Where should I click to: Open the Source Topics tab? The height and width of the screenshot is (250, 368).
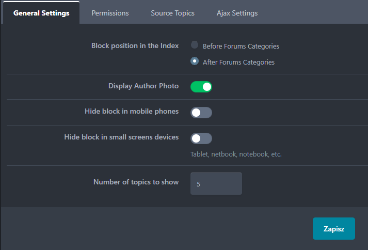pyautogui.click(x=172, y=13)
